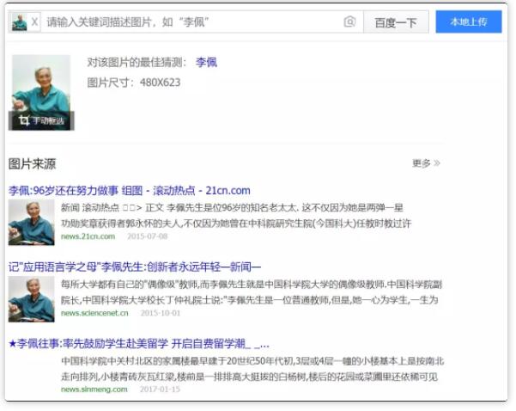Open the 李佩 best guess link
This screenshot has width=516, height=411.
tap(206, 62)
